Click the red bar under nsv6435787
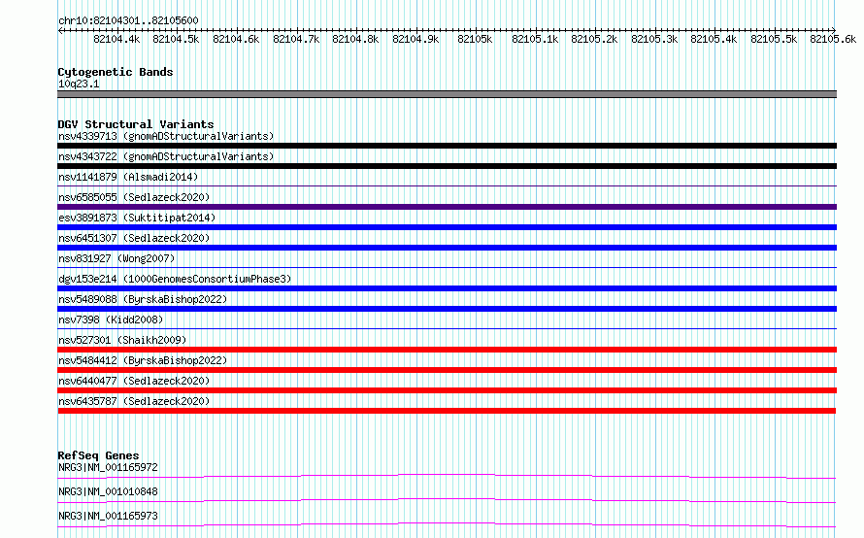Screen dimensions: 864x538 pos(447,411)
